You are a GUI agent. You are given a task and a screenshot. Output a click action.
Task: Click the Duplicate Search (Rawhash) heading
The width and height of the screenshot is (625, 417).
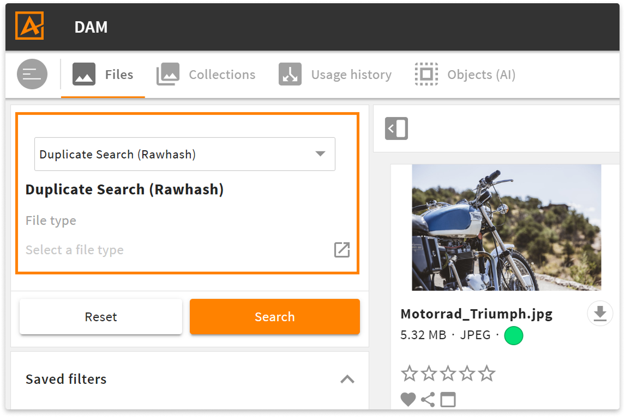click(124, 189)
